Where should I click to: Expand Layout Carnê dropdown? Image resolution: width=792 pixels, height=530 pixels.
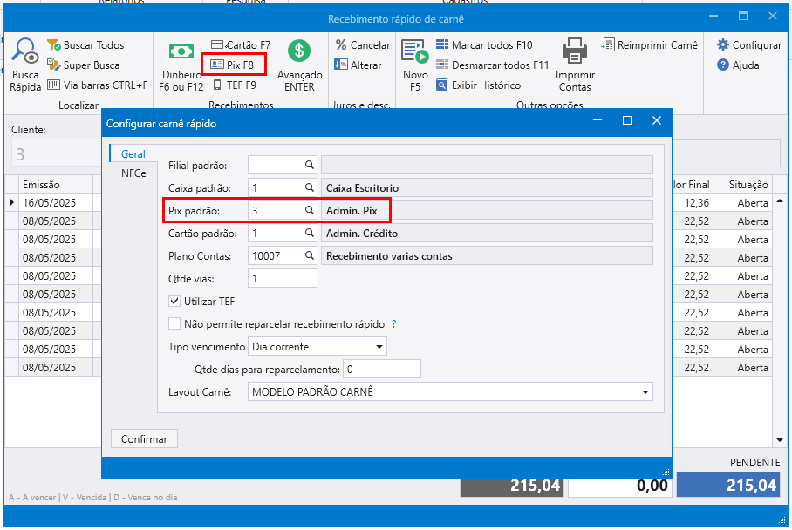click(x=645, y=392)
